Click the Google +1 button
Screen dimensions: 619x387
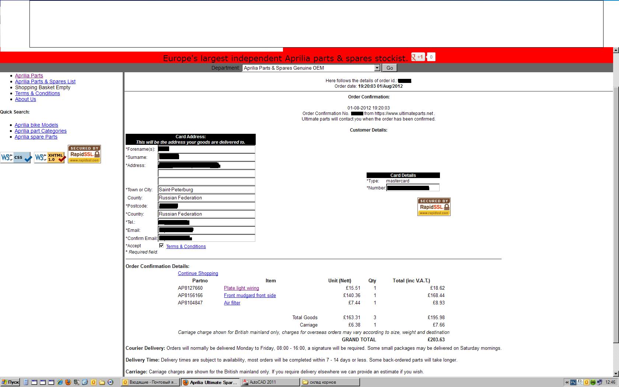click(418, 57)
